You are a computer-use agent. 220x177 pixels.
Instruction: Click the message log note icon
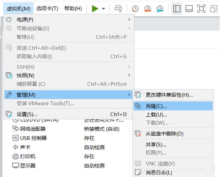[x=138, y=172]
